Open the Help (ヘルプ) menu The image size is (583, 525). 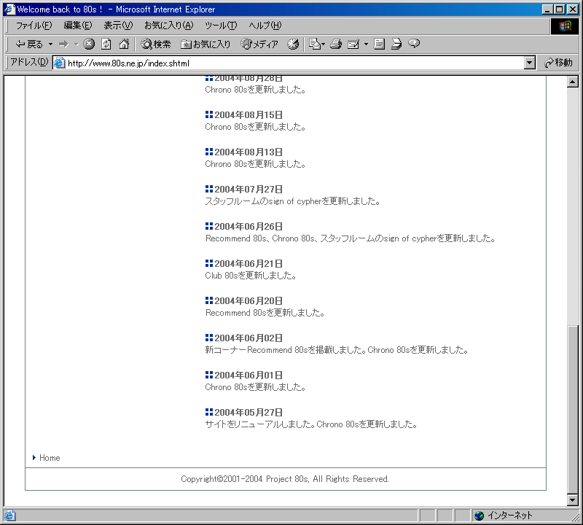265,26
